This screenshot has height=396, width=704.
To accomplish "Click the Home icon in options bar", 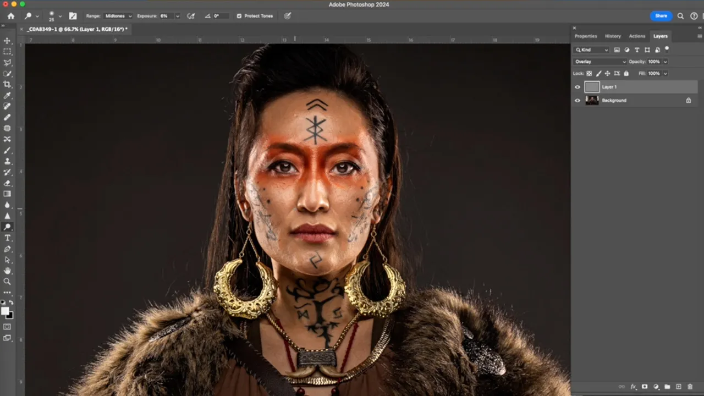I will [10, 16].
